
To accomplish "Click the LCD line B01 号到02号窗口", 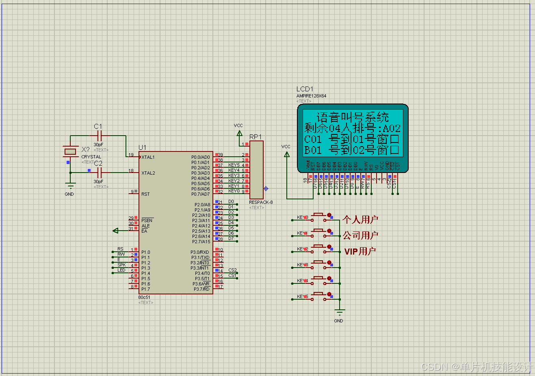I will pos(352,150).
